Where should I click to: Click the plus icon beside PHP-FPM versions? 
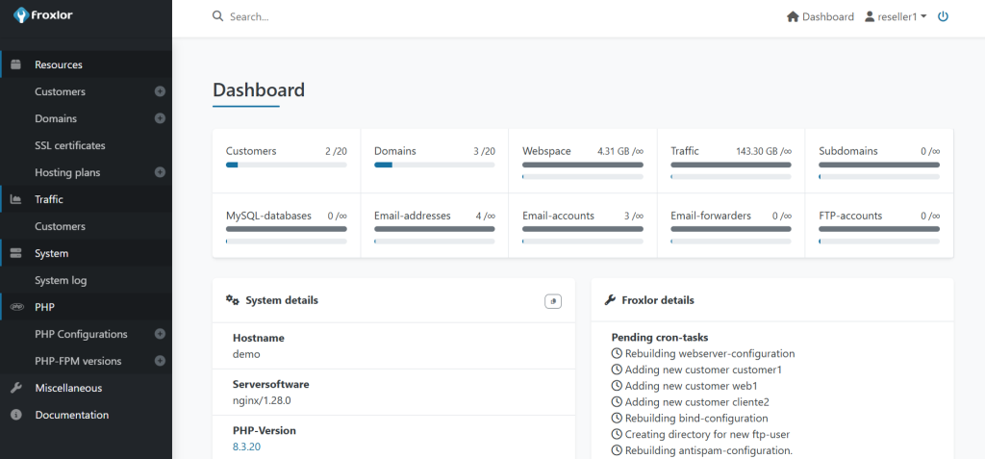160,361
